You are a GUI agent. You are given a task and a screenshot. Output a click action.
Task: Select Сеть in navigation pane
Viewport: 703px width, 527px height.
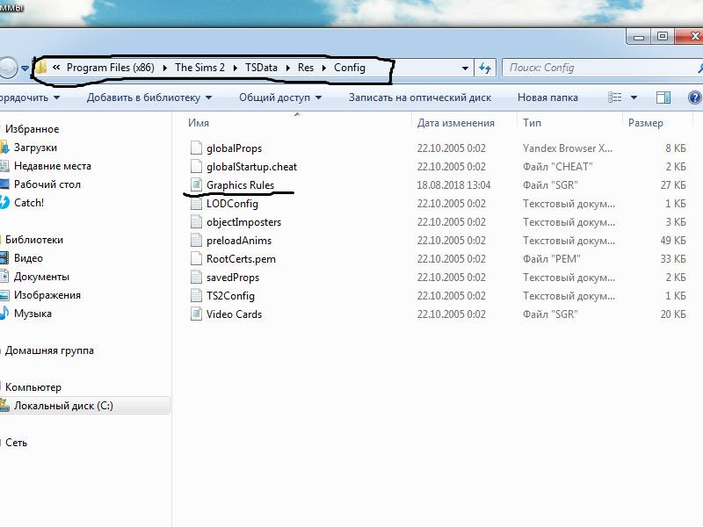pyautogui.click(x=16, y=443)
